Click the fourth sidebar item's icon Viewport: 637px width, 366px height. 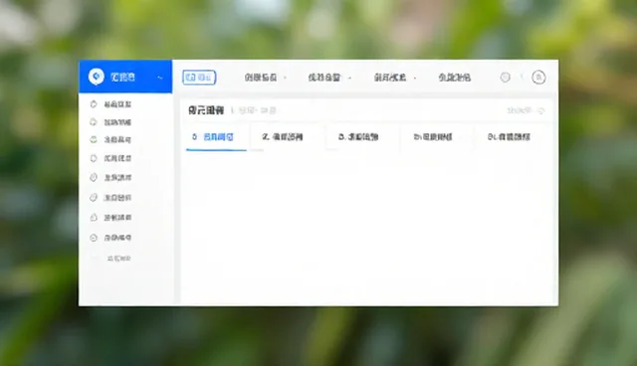pos(94,158)
